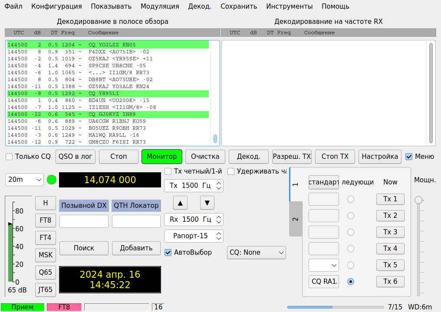Screen dimensions: 441x312
Task: Click the Добавить button
Action: pyautogui.click(x=136, y=248)
